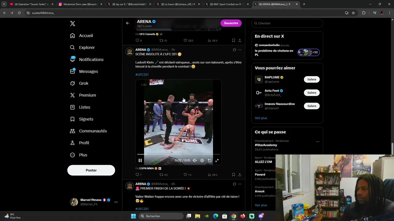Unmute the video sound
Image resolution: width=394 pixels, height=221 pixels.
coord(195,160)
